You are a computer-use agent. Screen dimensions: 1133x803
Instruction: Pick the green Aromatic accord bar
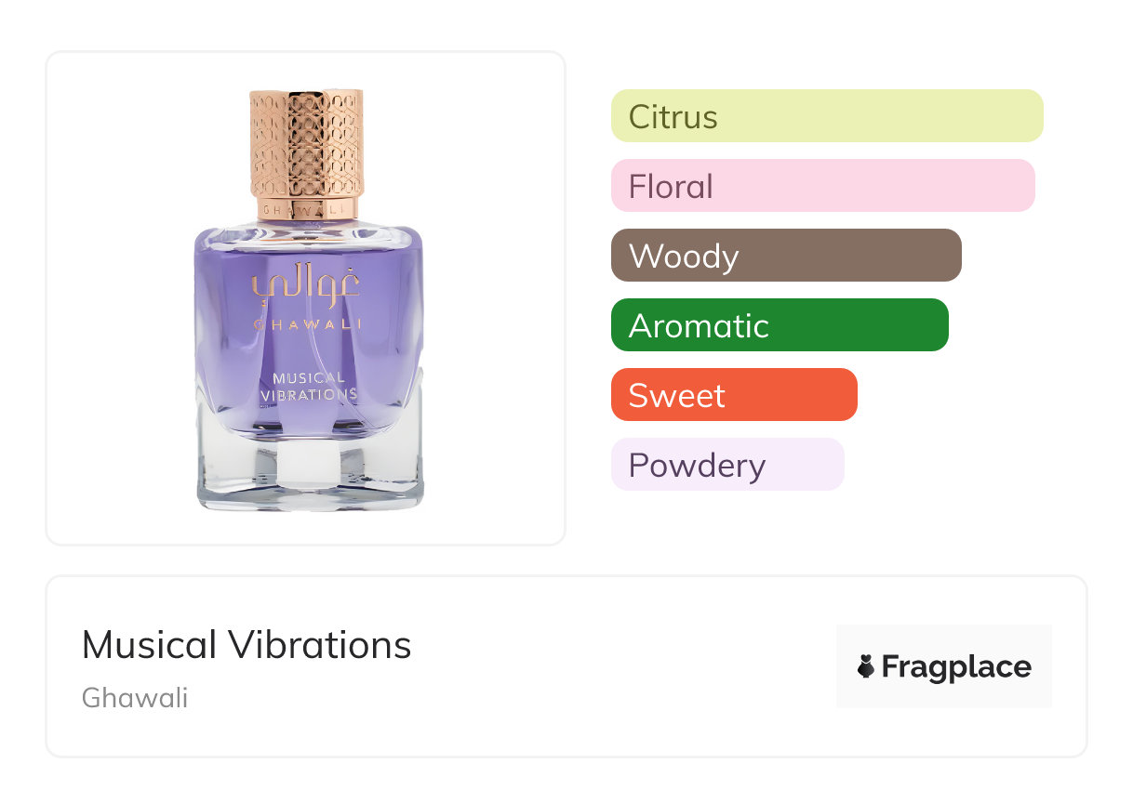click(780, 325)
